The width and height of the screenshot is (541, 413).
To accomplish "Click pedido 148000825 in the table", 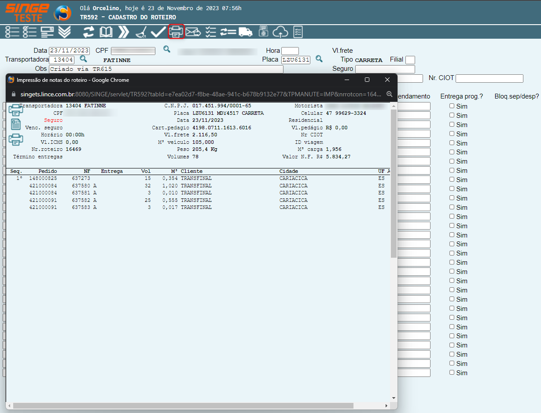I will [43, 179].
